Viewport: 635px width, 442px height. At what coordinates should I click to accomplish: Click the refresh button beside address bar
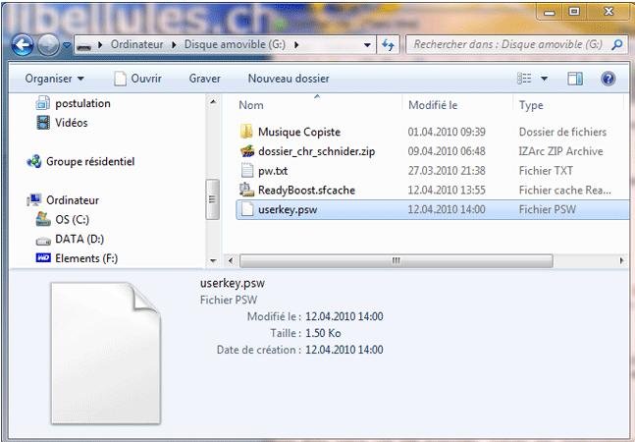pos(388,45)
